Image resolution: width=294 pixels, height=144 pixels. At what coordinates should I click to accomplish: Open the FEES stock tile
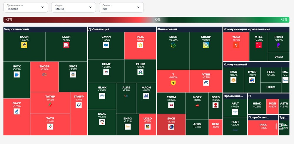[271, 75]
